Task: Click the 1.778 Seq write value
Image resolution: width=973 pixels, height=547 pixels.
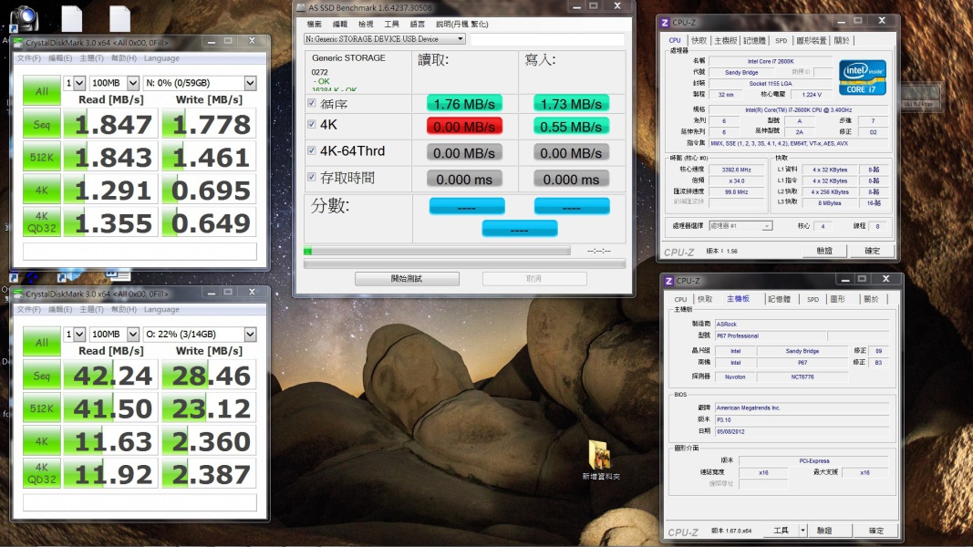Action: coord(209,124)
